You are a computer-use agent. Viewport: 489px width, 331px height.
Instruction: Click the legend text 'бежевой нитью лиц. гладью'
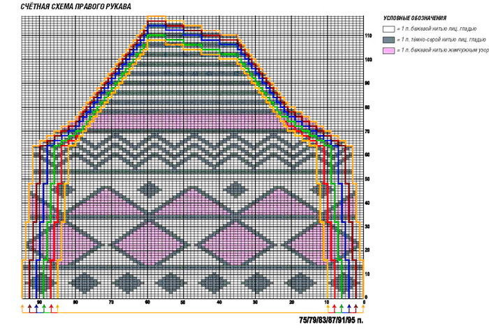(444, 29)
